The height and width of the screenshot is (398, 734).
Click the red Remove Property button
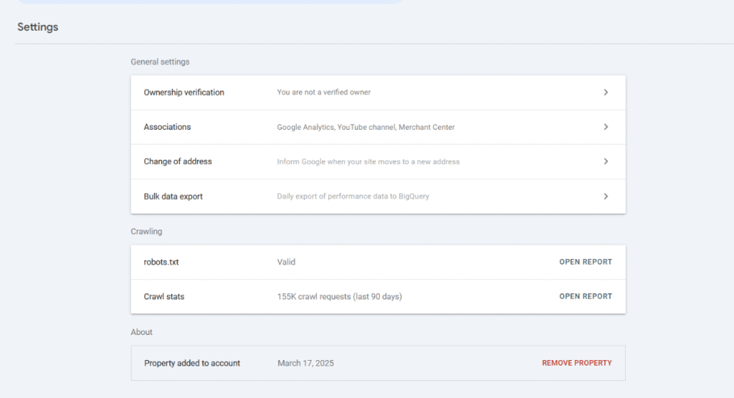click(x=576, y=363)
